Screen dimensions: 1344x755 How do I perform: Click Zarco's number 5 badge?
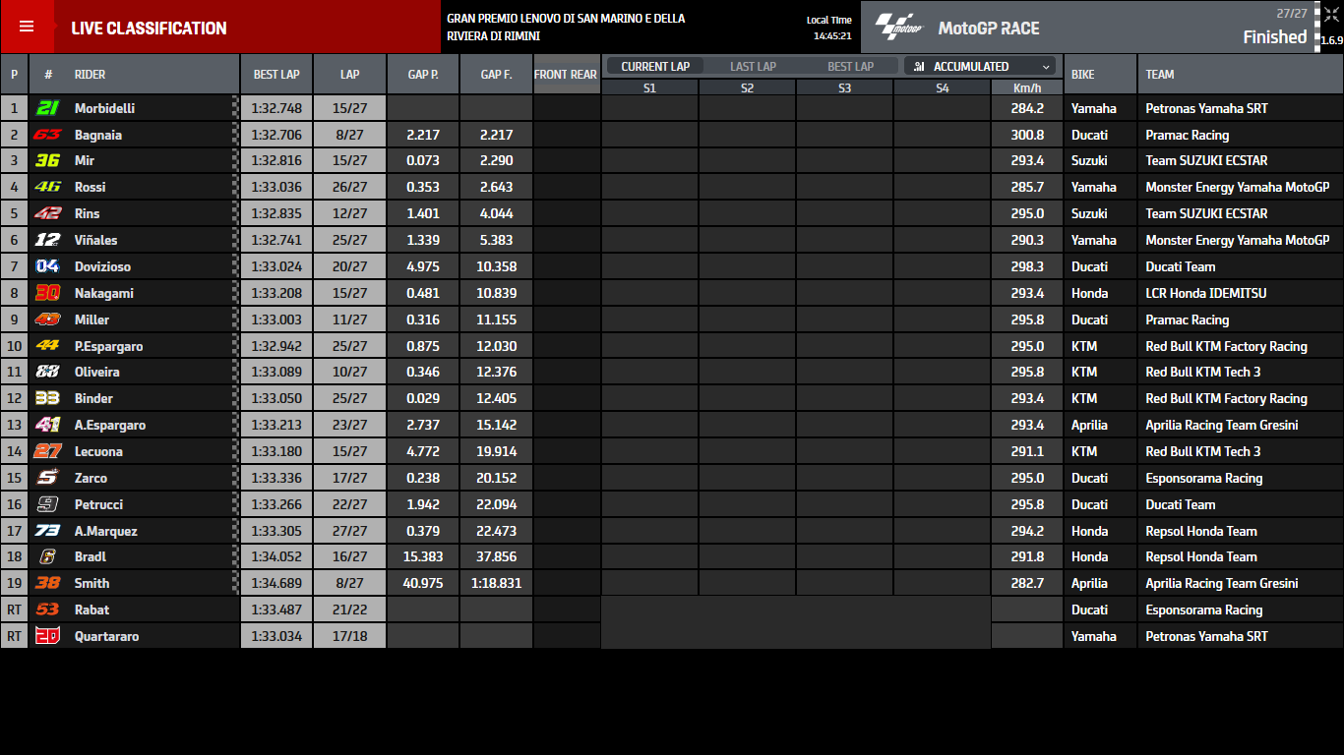click(x=47, y=478)
